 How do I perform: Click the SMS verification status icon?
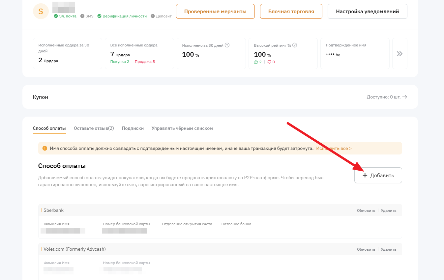coord(82,16)
